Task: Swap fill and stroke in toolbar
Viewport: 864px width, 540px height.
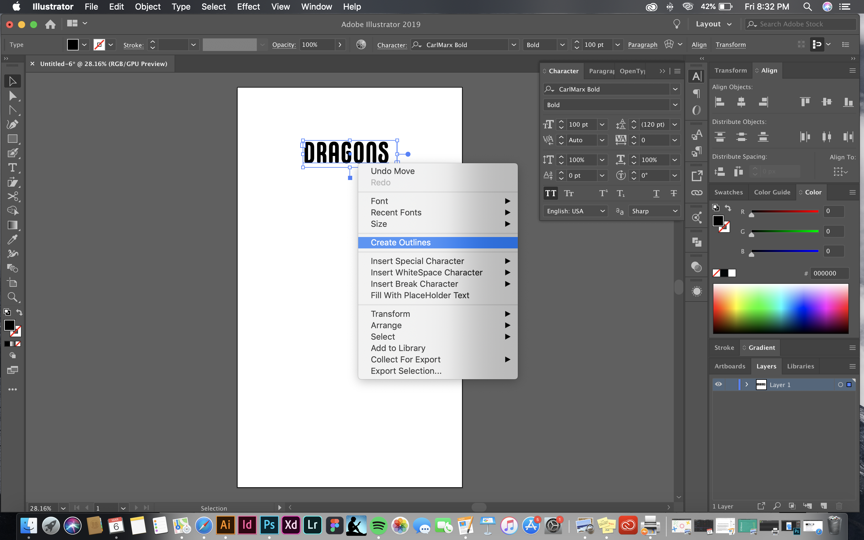Action: click(x=19, y=312)
